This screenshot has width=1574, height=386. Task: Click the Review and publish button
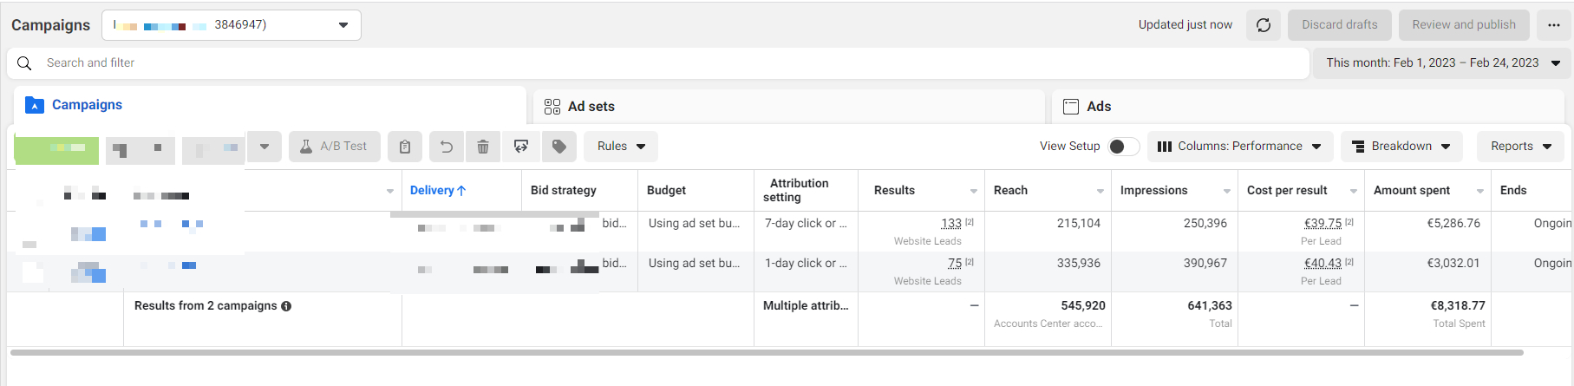click(x=1464, y=25)
